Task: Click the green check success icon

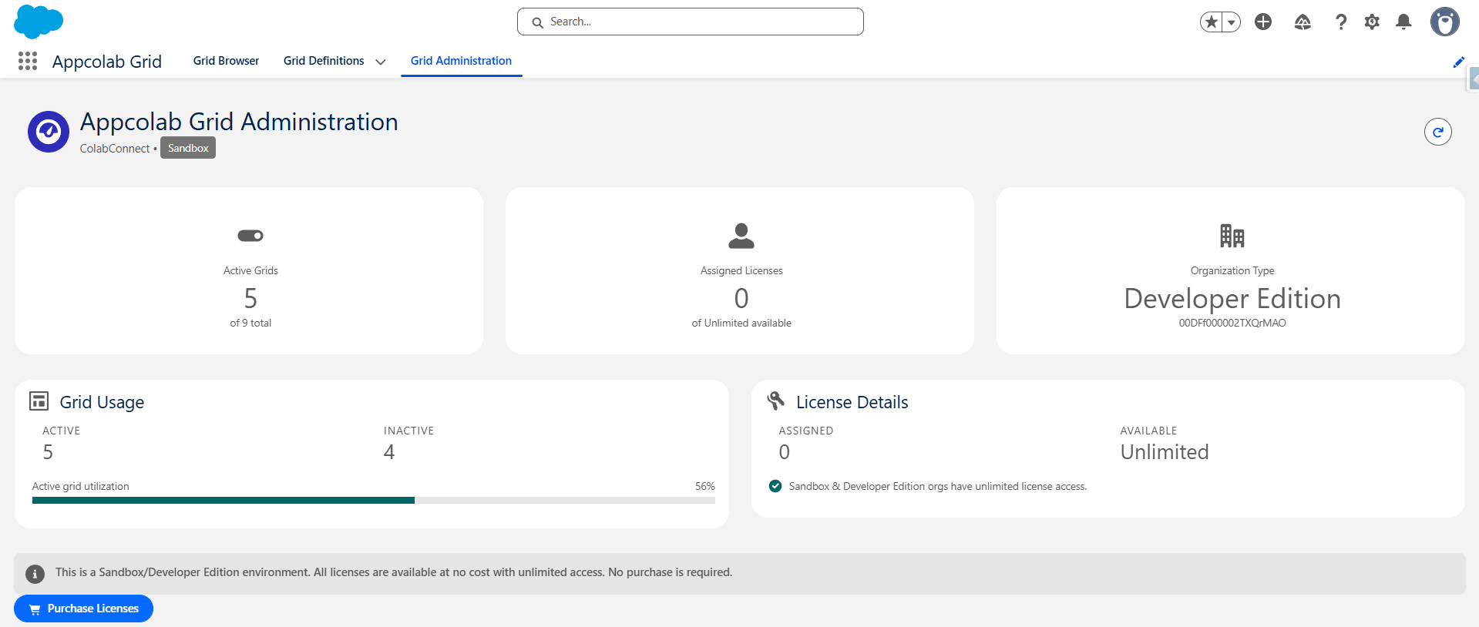Action: pyautogui.click(x=775, y=486)
